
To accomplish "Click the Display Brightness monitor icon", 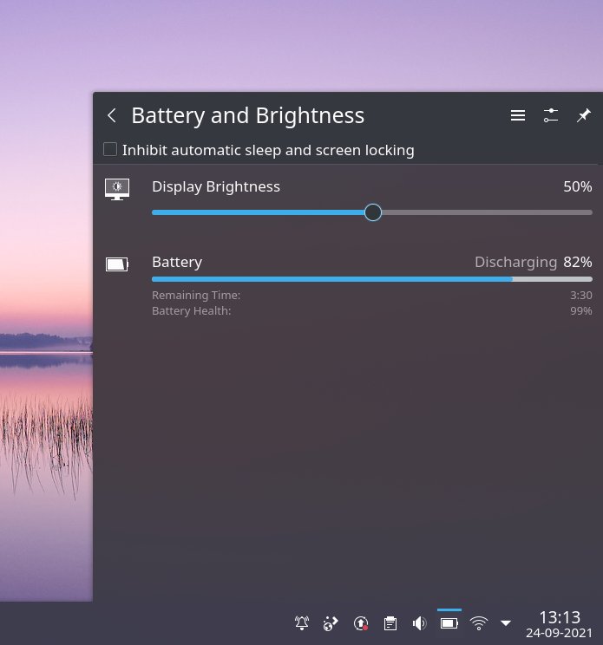I will point(117,189).
